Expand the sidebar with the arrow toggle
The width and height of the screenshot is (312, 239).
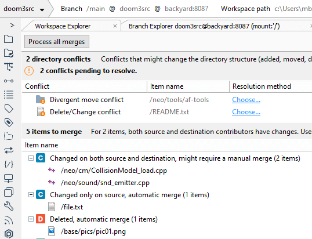[x=12, y=26]
